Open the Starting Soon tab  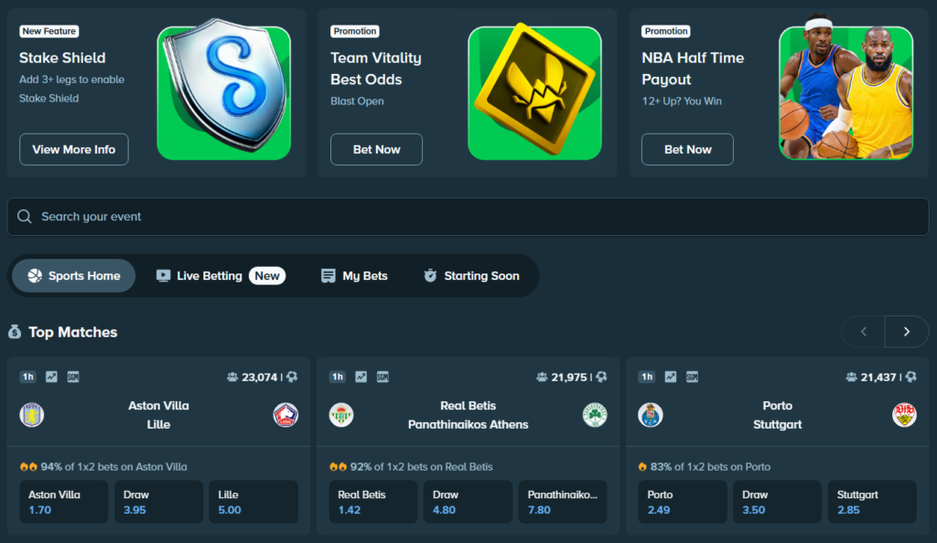tap(471, 276)
